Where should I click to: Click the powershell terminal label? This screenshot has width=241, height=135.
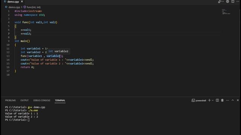(201, 100)
